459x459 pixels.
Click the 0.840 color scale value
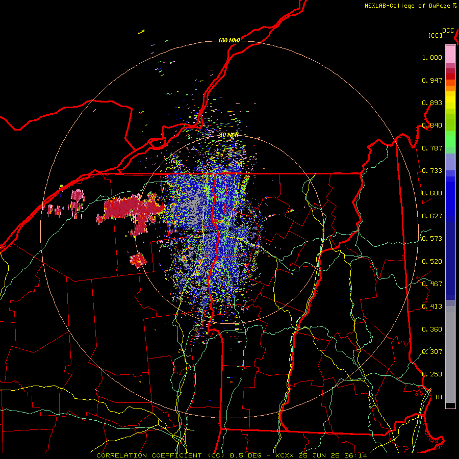(x=432, y=125)
